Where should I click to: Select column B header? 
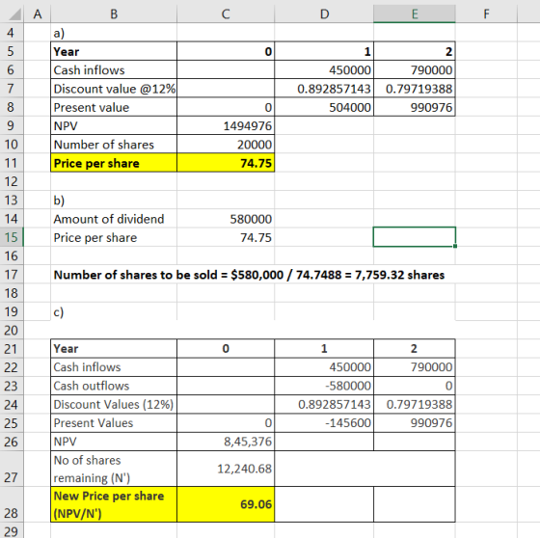click(x=114, y=14)
